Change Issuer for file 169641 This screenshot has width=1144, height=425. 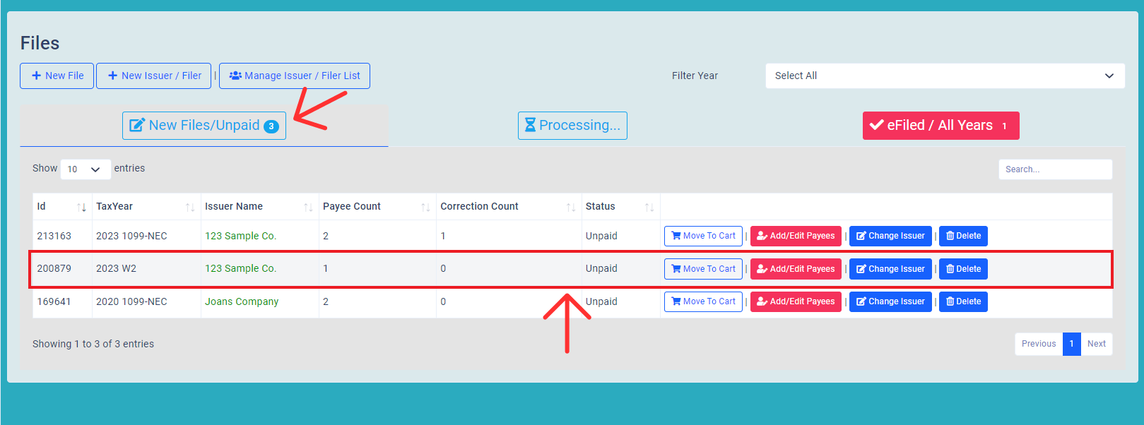click(x=890, y=301)
